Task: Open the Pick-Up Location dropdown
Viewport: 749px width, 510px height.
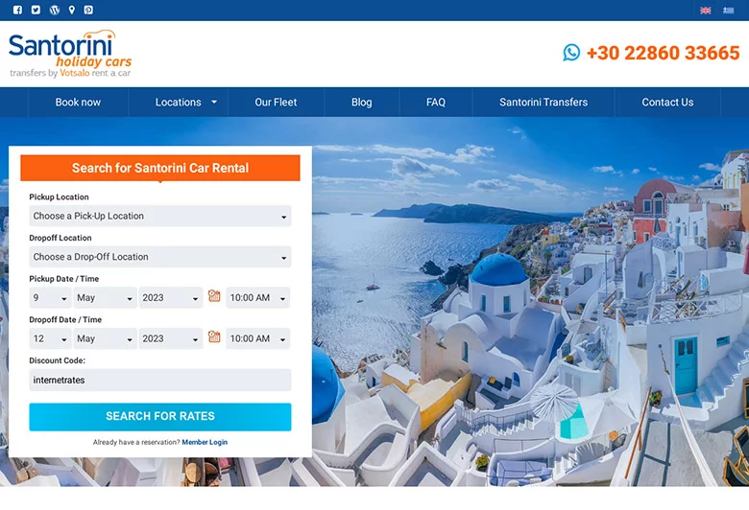Action: (x=160, y=216)
